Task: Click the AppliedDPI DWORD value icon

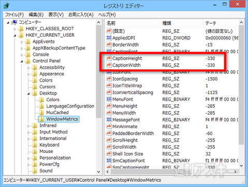Action: (x=109, y=38)
